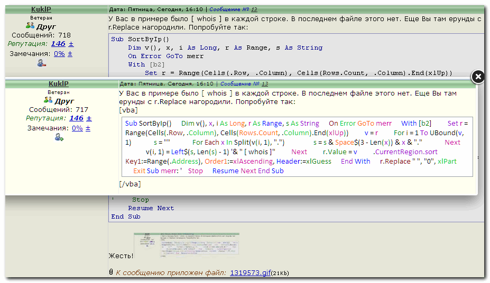The image size is (490, 283).
Task: Click the date 'Пятница, Сегодня, 16:10' in background header
Action: [165, 10]
